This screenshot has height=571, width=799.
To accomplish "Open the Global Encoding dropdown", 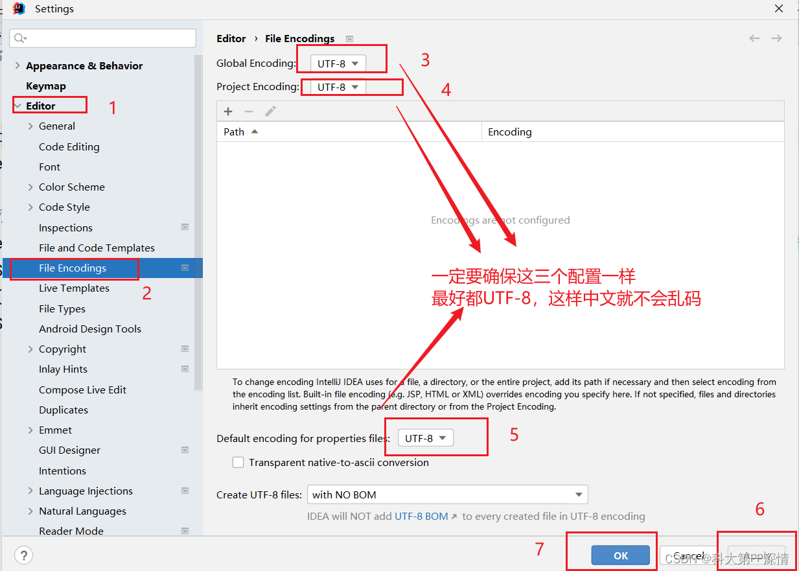I will pyautogui.click(x=338, y=64).
